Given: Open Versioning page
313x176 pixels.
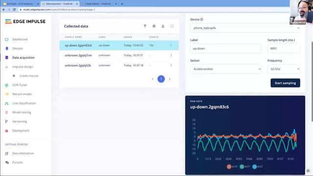Looking at the screenshot, I should pyautogui.click(x=20, y=122).
